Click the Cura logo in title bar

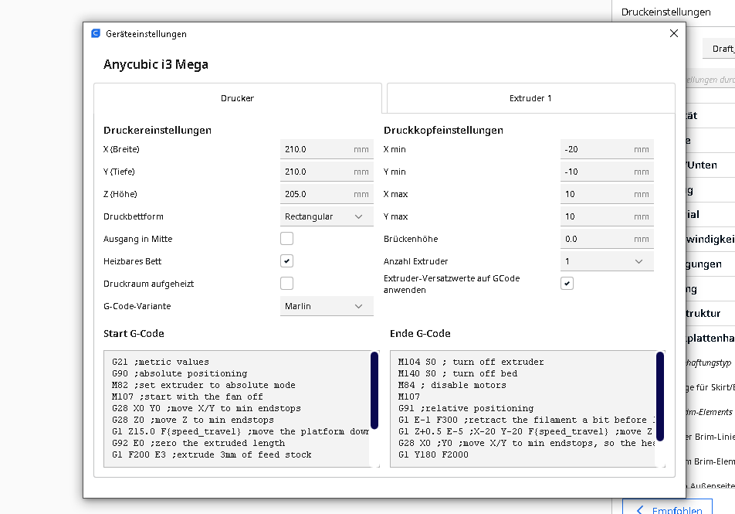coord(96,33)
